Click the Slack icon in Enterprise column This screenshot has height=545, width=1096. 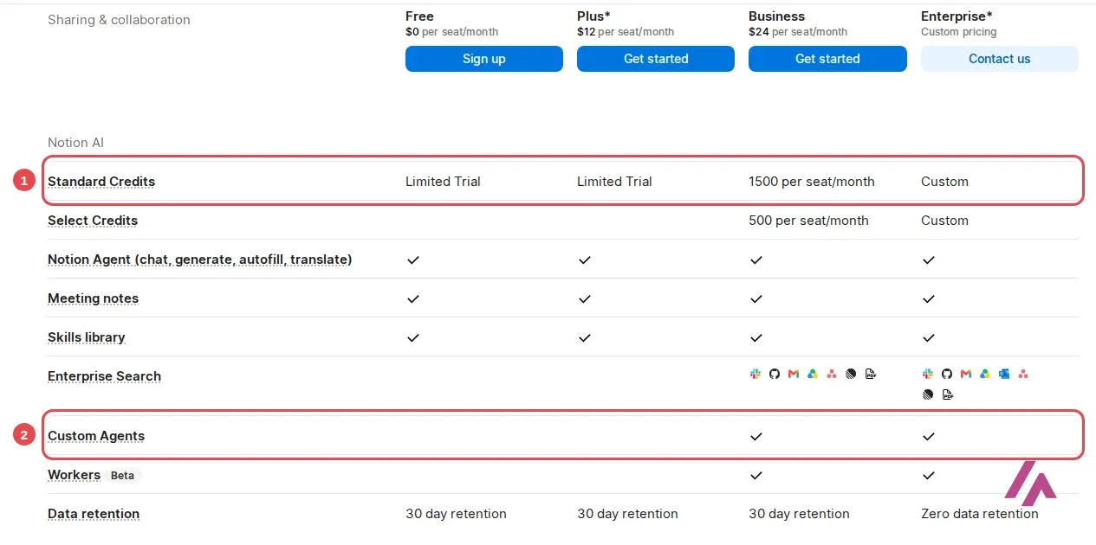coord(927,374)
